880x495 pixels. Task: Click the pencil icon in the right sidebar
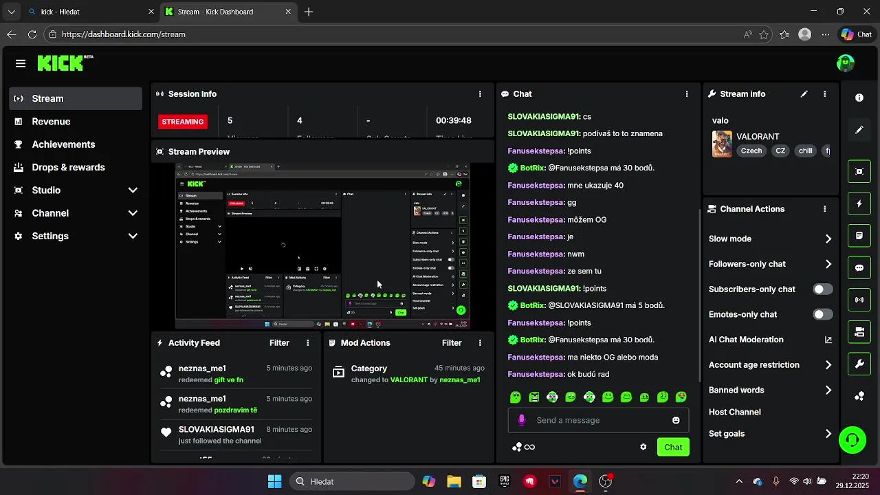coord(859,130)
